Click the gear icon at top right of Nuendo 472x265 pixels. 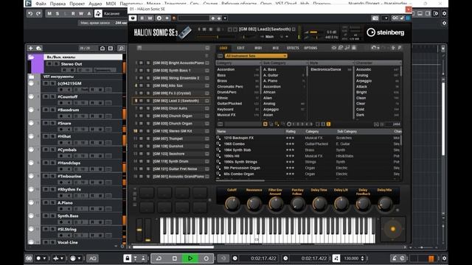pyautogui.click(x=444, y=13)
